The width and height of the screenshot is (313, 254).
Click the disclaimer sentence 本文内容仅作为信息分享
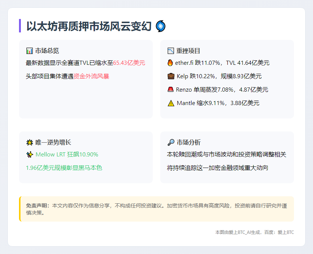81,206
